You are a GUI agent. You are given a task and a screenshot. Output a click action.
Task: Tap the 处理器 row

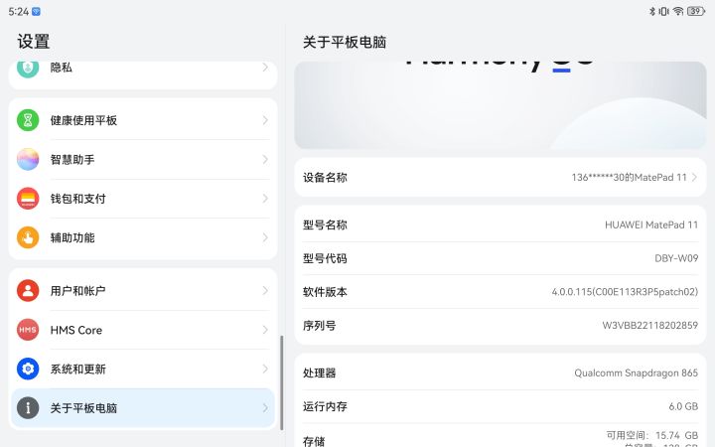[500, 372]
